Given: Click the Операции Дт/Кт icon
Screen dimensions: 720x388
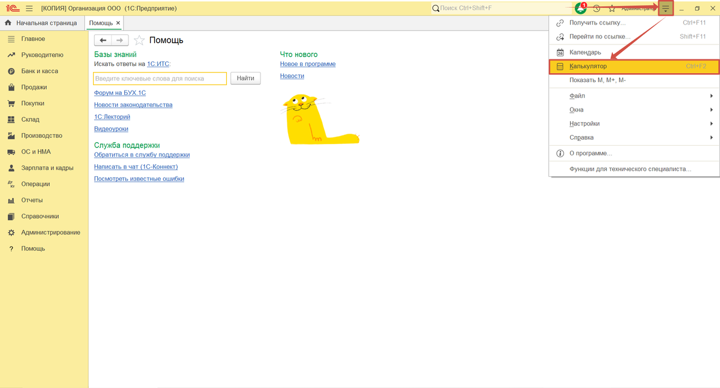Looking at the screenshot, I should [x=11, y=185].
